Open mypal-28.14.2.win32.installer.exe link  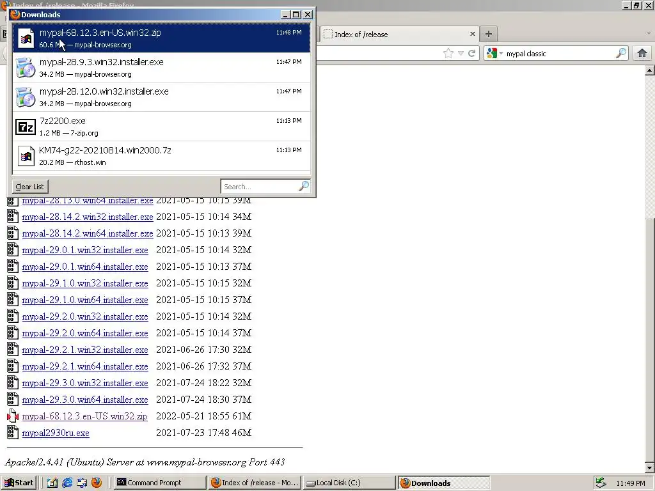(x=88, y=217)
